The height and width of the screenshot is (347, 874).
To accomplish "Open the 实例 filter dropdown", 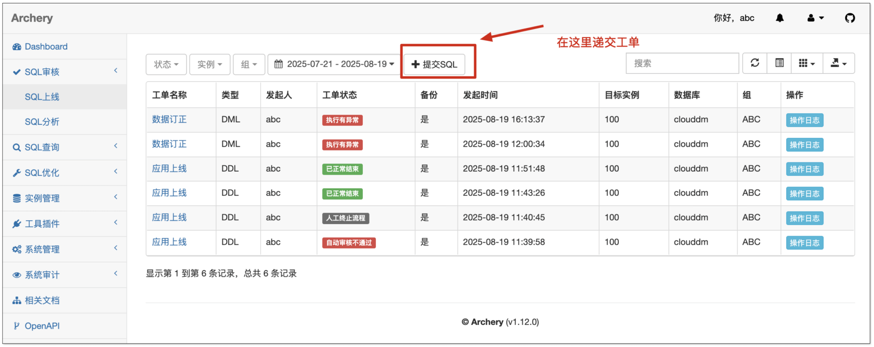I will pos(209,65).
